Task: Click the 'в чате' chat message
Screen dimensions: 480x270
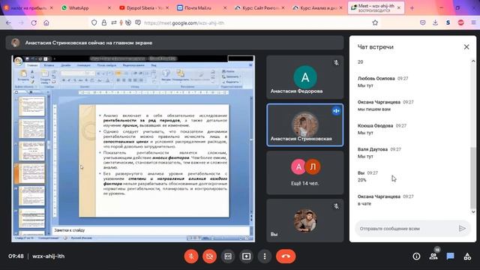Action: point(364,203)
